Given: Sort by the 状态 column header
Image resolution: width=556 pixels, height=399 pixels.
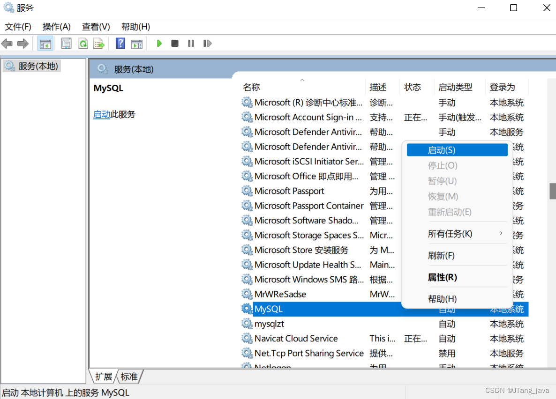Looking at the screenshot, I should pos(417,87).
